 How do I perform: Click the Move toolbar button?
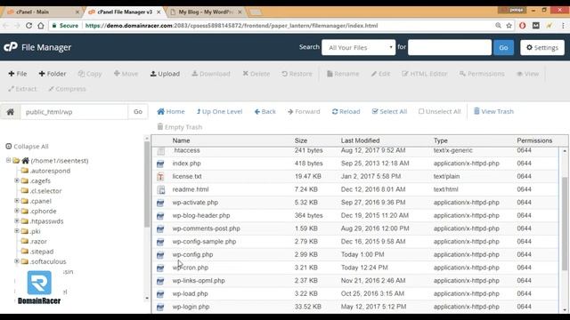click(x=126, y=74)
